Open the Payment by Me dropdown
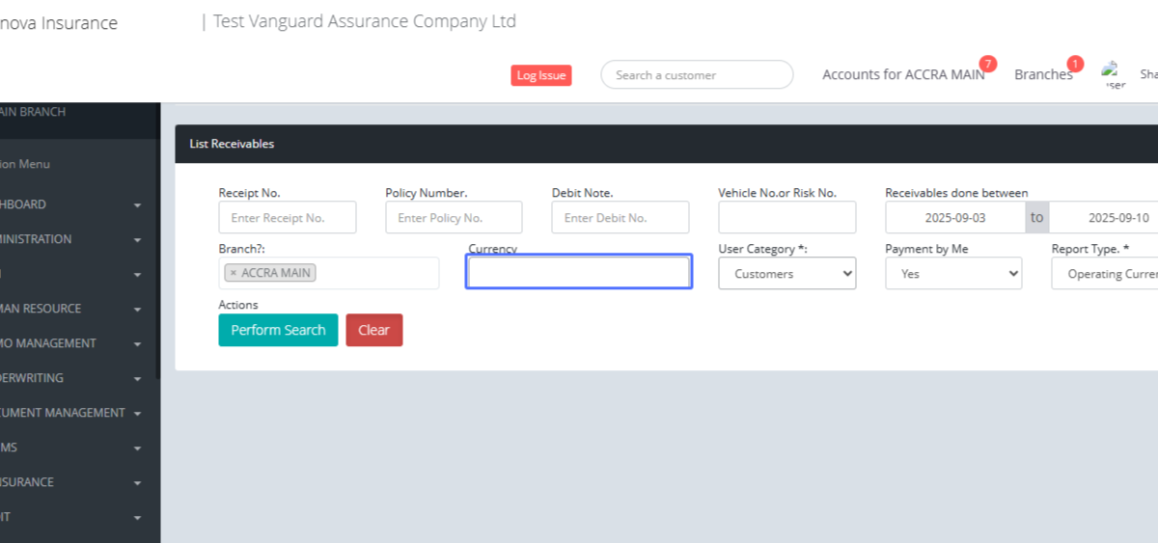 pos(952,274)
